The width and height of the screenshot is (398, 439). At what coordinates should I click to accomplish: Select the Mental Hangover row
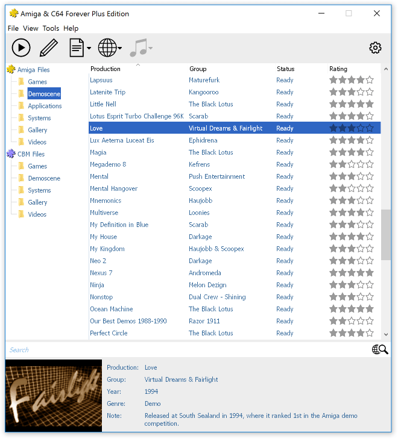(235, 188)
